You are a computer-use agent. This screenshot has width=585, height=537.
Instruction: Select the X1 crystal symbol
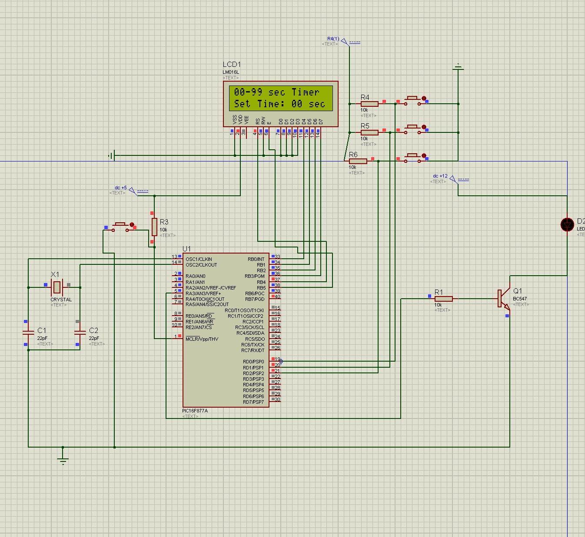[x=57, y=287]
